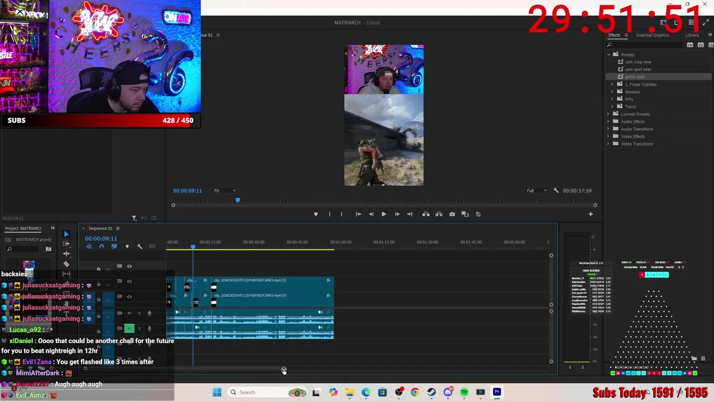714x401 pixels.
Task: Add a marker from timeline header
Action: [x=127, y=246]
